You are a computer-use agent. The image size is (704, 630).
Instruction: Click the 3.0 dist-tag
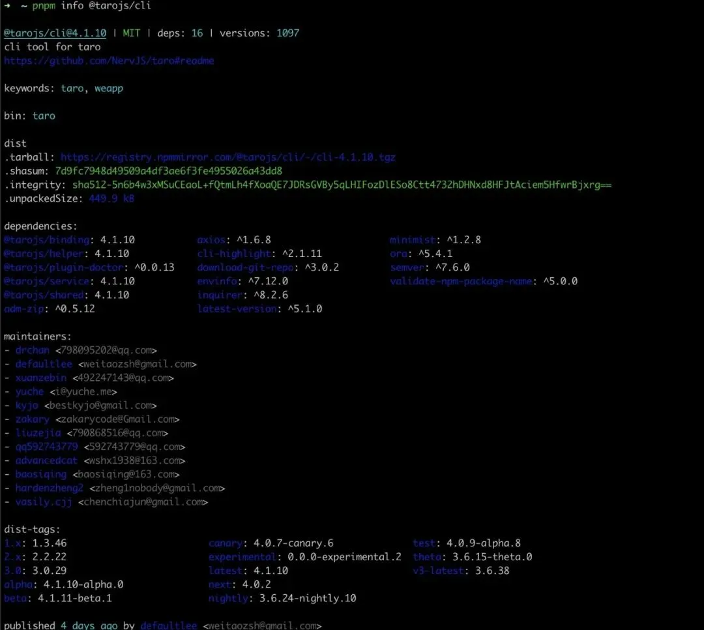pos(12,571)
